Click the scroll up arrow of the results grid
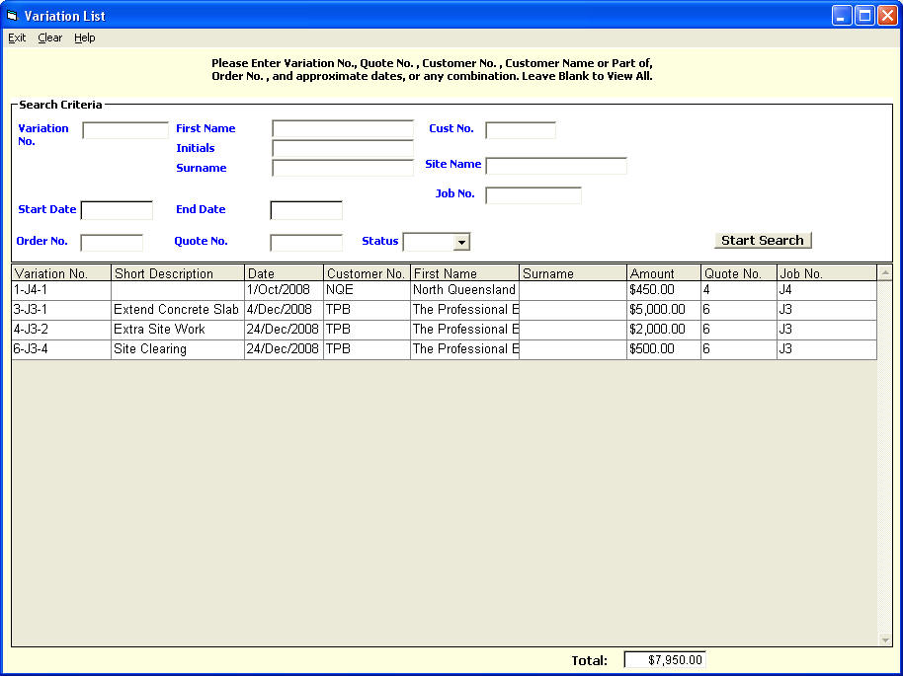The width and height of the screenshot is (903, 676). click(885, 272)
